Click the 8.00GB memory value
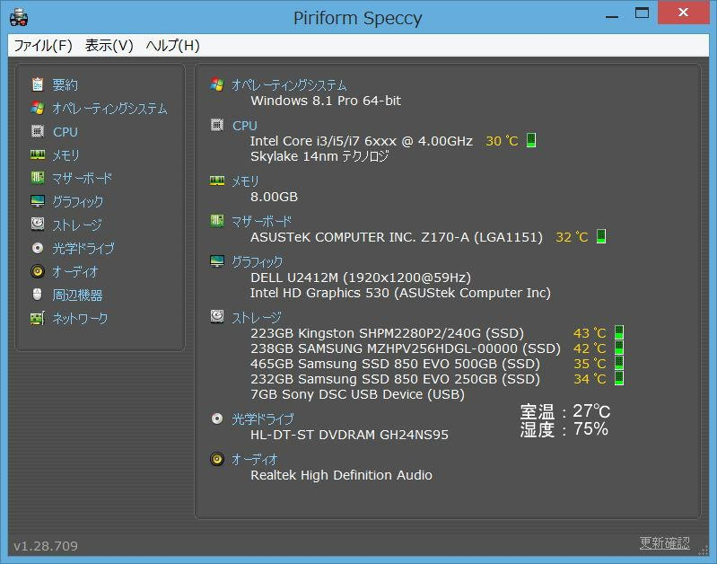717x564 pixels. click(274, 197)
